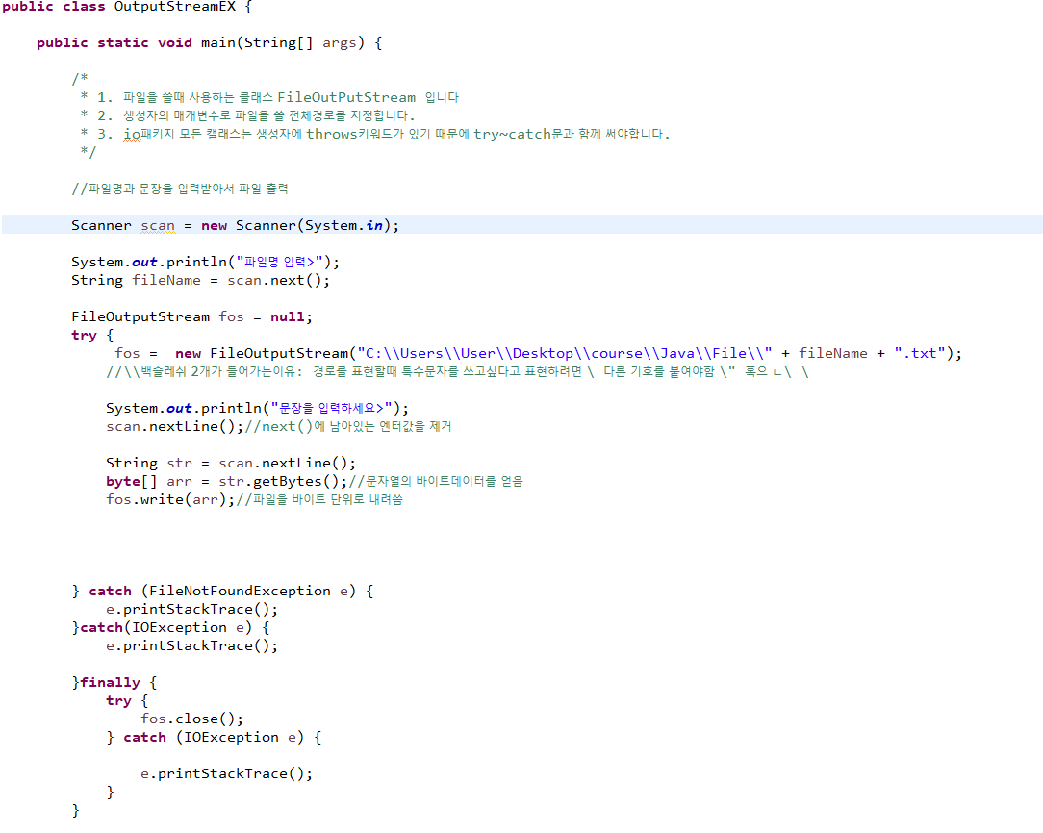Click new Scanner(System.in) expression
The image size is (1043, 833).
pos(297,225)
